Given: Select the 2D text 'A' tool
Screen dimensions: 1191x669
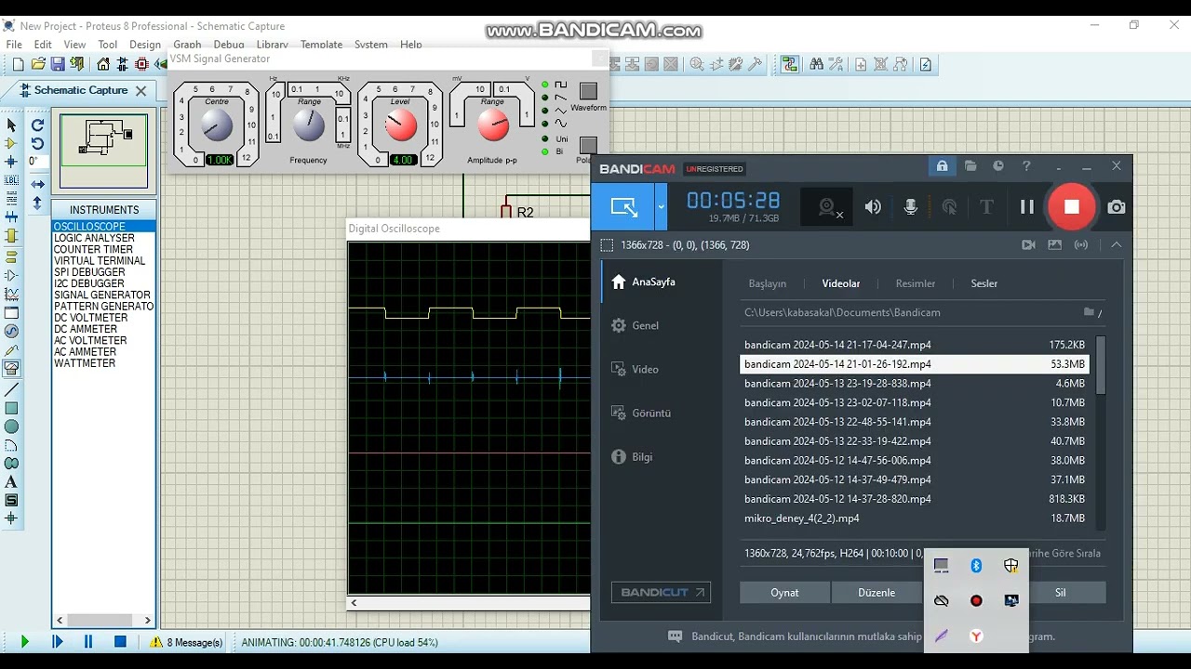Looking at the screenshot, I should click(x=11, y=482).
